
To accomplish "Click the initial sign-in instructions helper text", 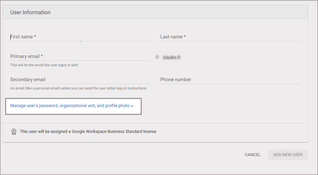I will [x=78, y=88].
